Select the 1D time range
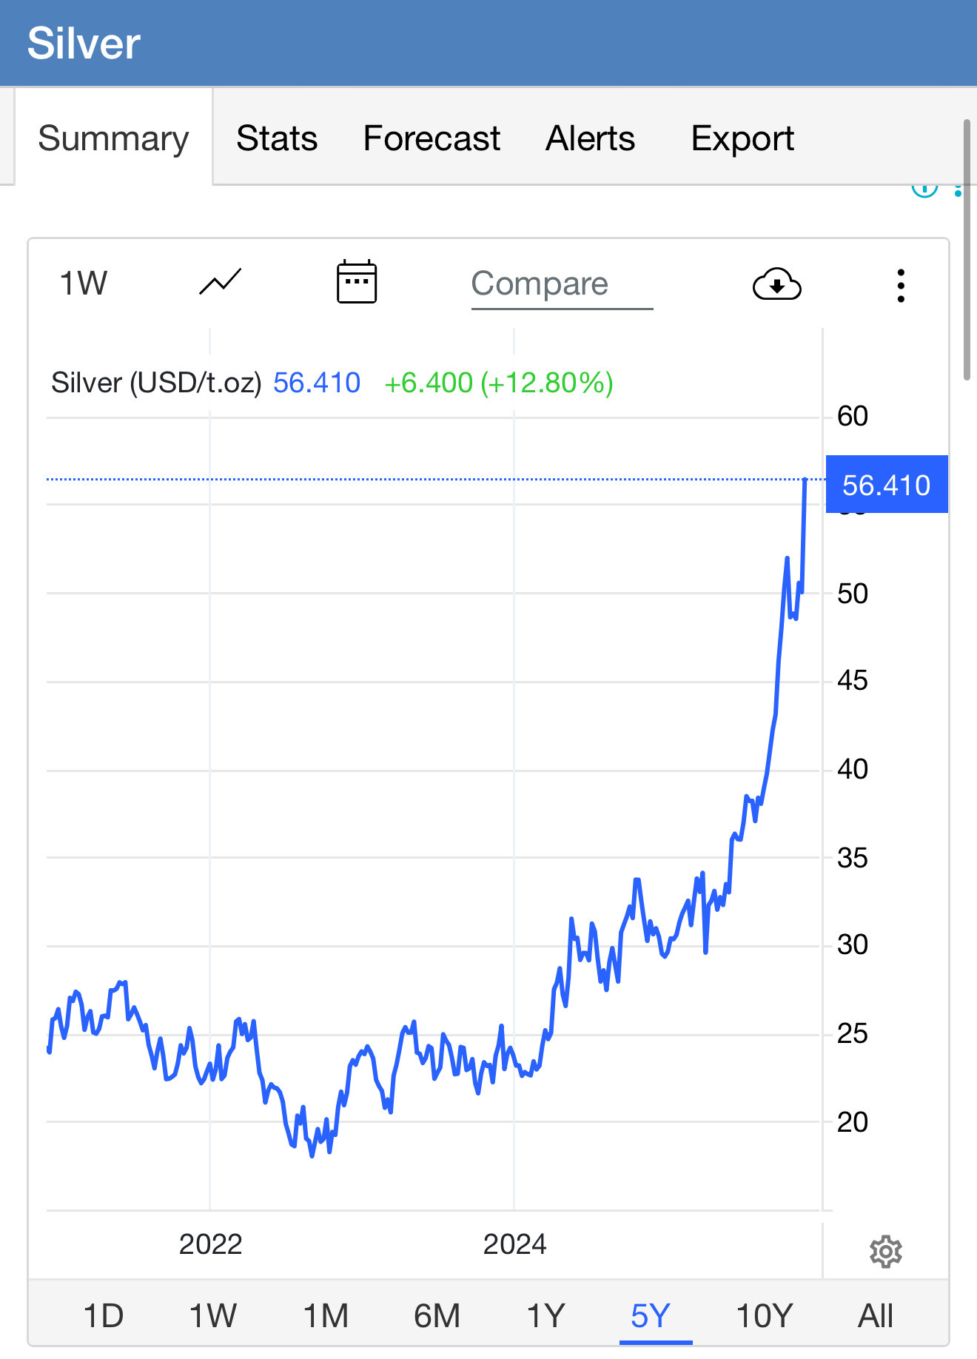The width and height of the screenshot is (977, 1359). 104,1316
